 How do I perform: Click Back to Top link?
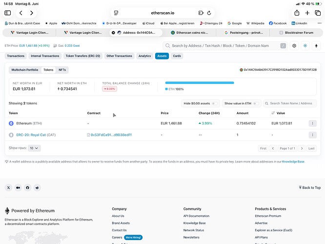(310, 187)
